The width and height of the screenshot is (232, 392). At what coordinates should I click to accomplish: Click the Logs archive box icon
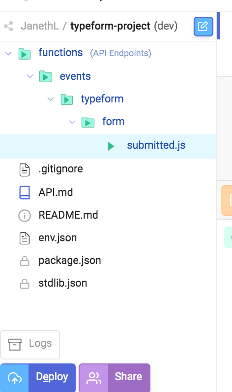click(x=14, y=345)
